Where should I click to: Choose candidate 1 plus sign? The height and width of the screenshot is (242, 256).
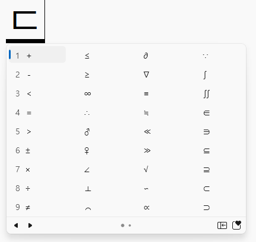point(37,56)
